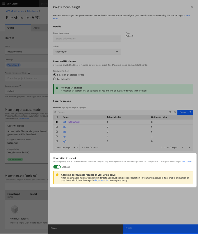This screenshot has height=234, width=198.
Task: Select the Security groups access mode card
Action: coord(27,143)
